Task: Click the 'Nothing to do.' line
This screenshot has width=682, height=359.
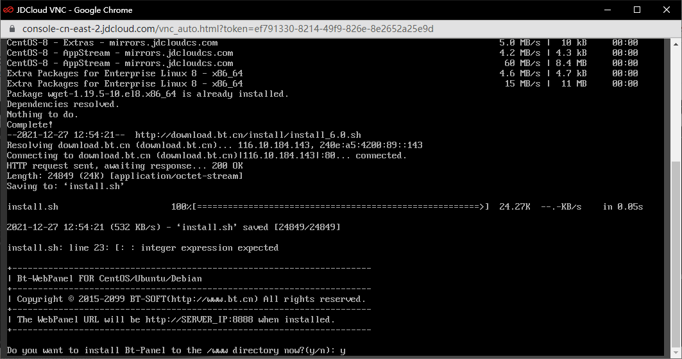Action: pyautogui.click(x=42, y=114)
